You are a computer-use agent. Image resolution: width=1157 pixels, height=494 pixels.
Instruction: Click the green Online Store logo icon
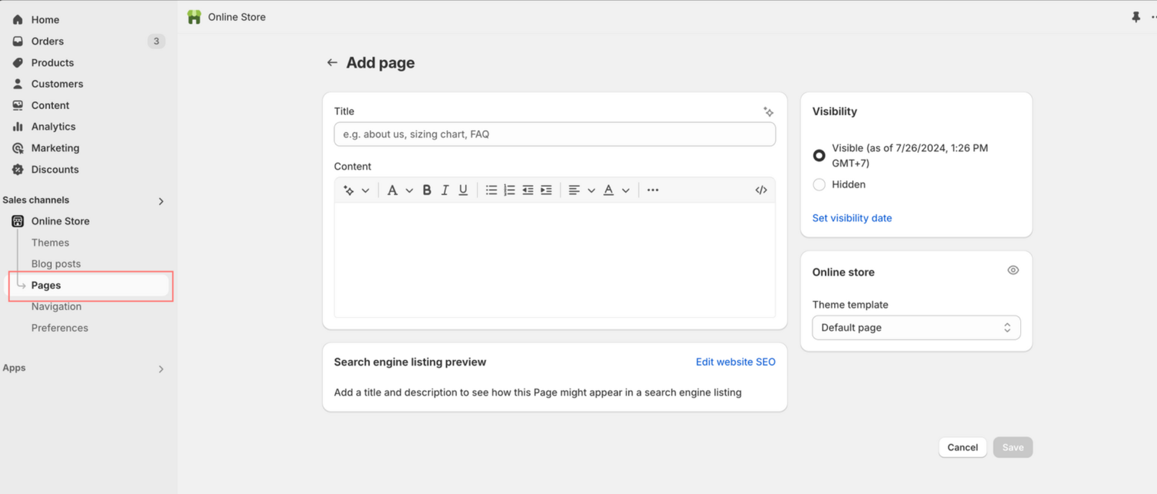[x=194, y=17]
